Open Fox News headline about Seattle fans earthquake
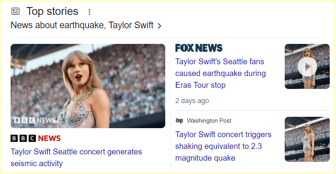This screenshot has width=336, height=174. pyautogui.click(x=220, y=73)
